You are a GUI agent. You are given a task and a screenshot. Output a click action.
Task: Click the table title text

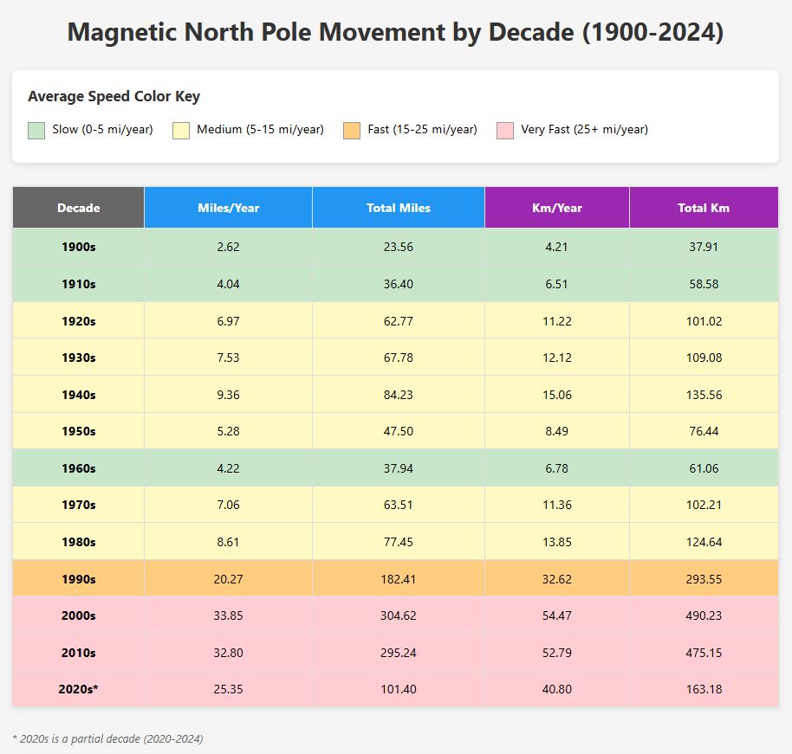(396, 32)
